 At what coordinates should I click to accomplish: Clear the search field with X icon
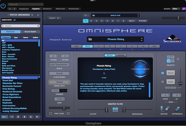(x=38, y=26)
